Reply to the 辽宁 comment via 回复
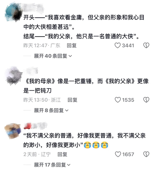The width and height of the screenshot is (156, 169). [62, 154]
